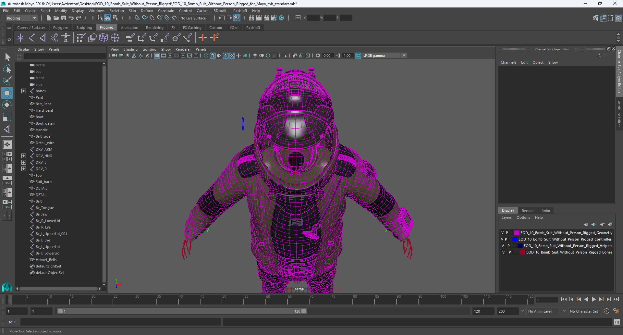Click the Channels menu in Channel Box

pyautogui.click(x=508, y=62)
